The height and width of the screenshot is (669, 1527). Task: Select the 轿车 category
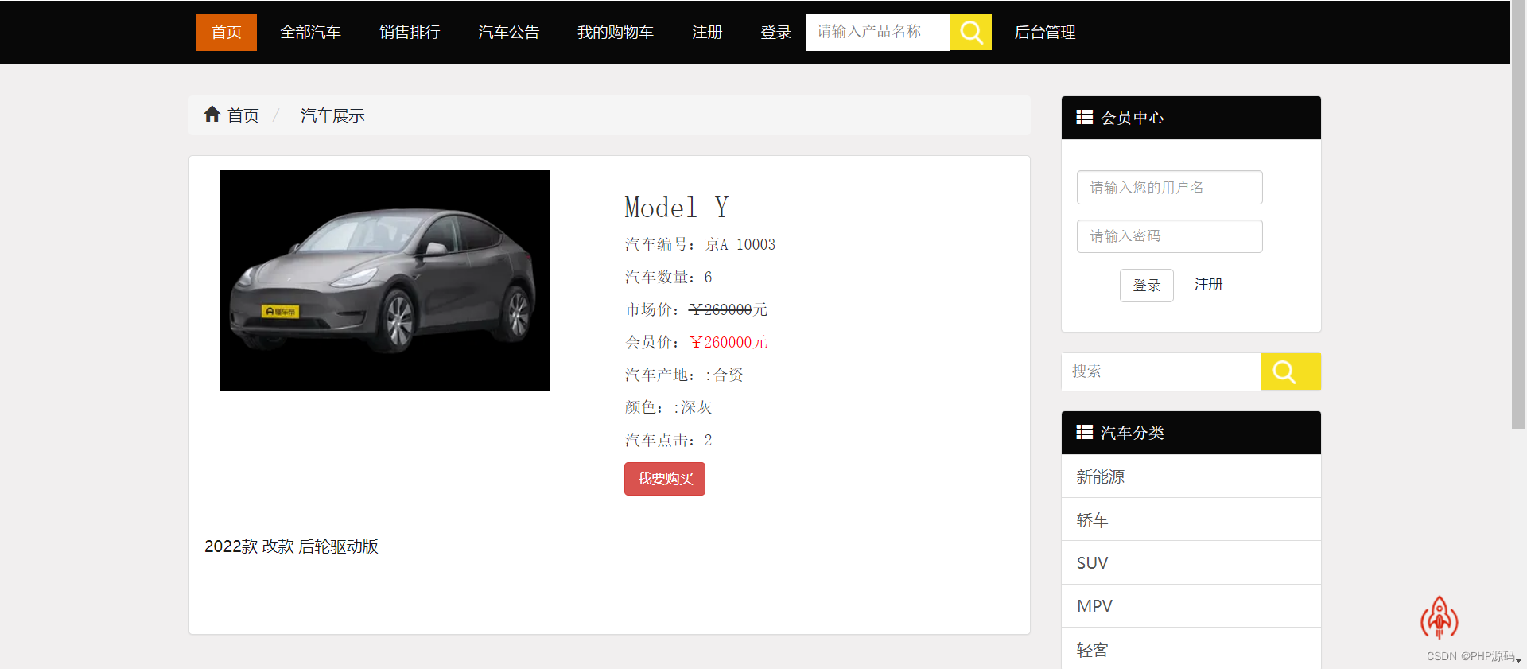click(1191, 519)
